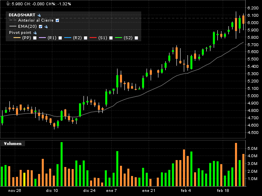The width and height of the screenshot is (262, 196).
Task: Click the 'feb 4' date axis label
Action: coord(186,191)
